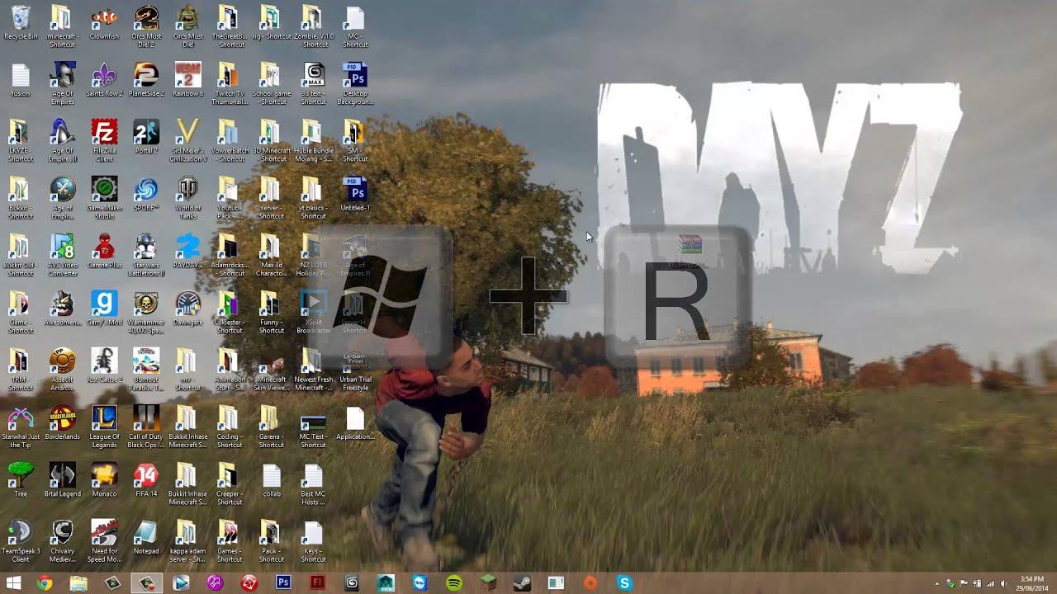Select the Starwhal Just the Tip icon

coord(21,427)
